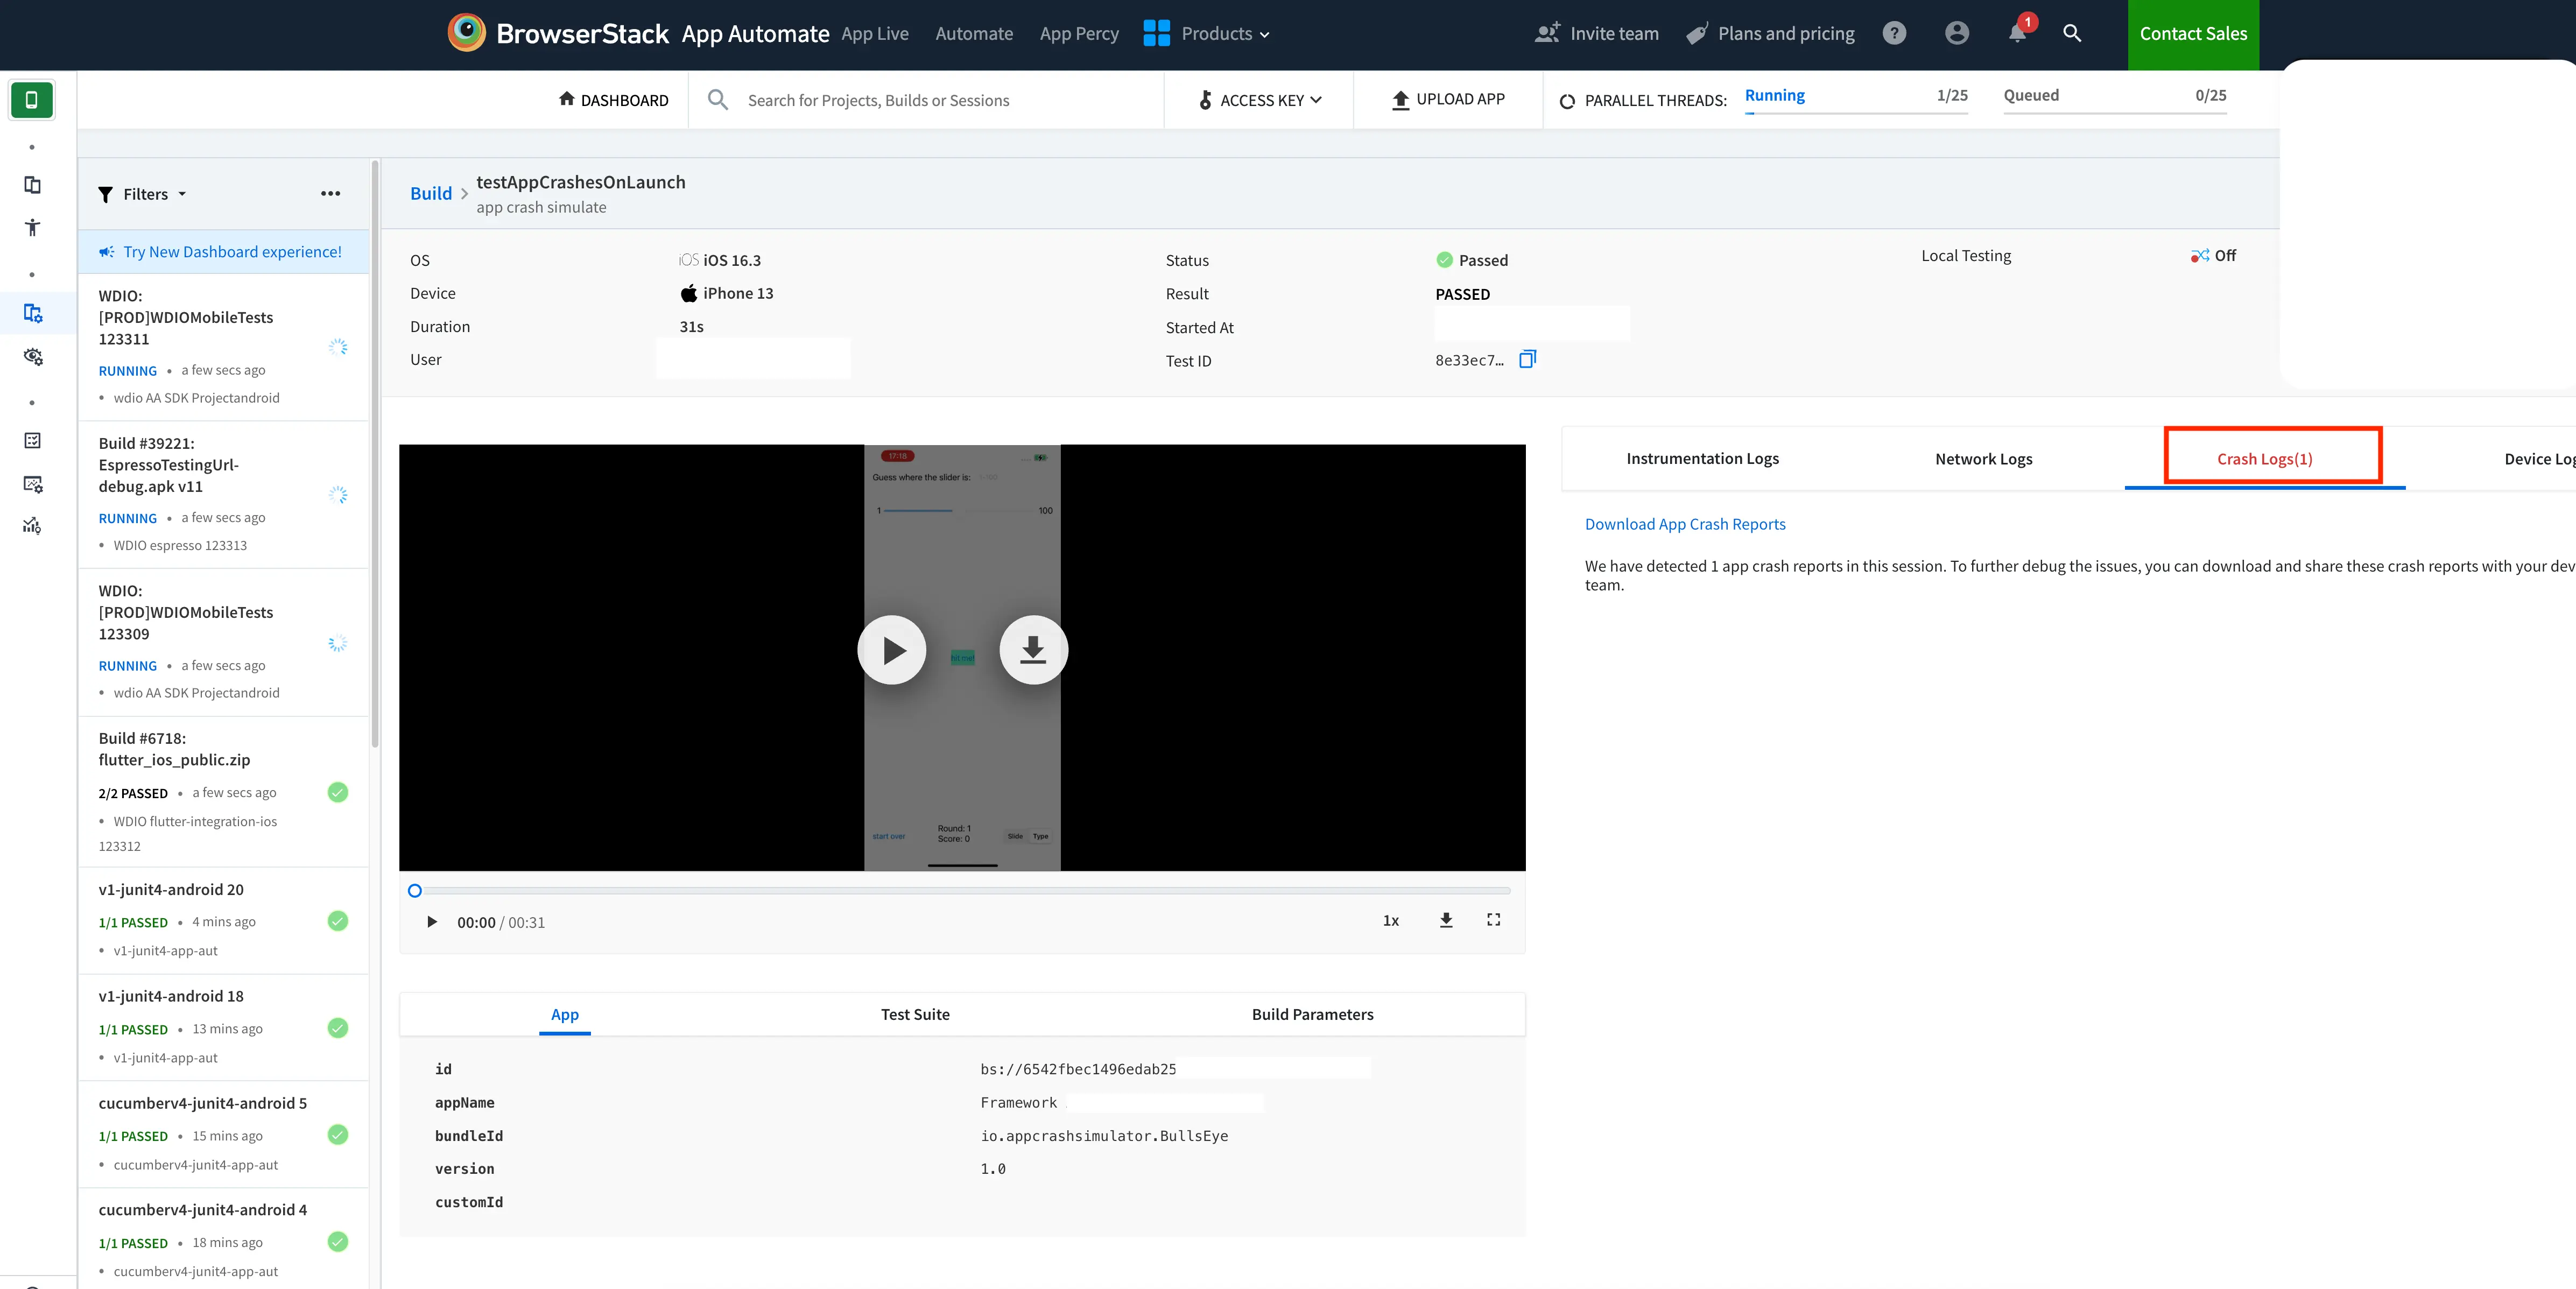Open the App Percy eye-gear sidebar icon
The height and width of the screenshot is (1289, 2576).
[x=32, y=356]
